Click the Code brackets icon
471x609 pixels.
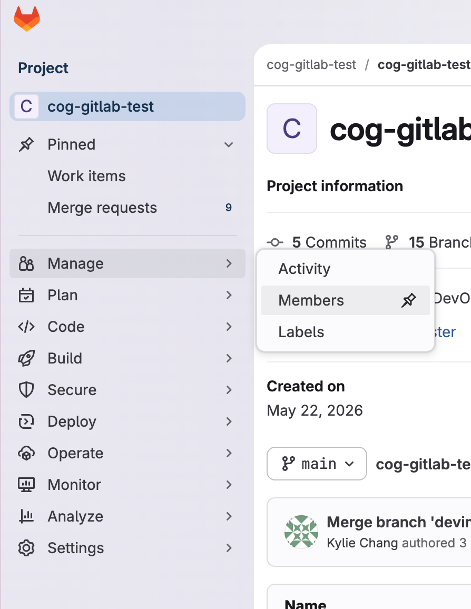26,327
